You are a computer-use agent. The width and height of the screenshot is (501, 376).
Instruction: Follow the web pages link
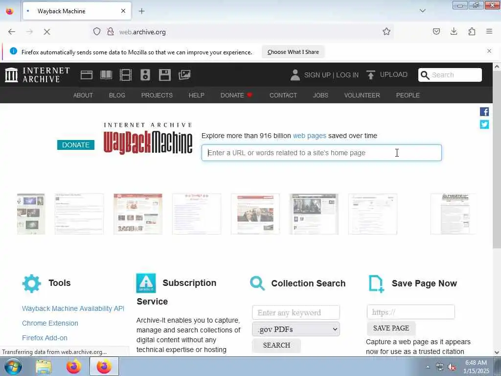click(x=309, y=136)
